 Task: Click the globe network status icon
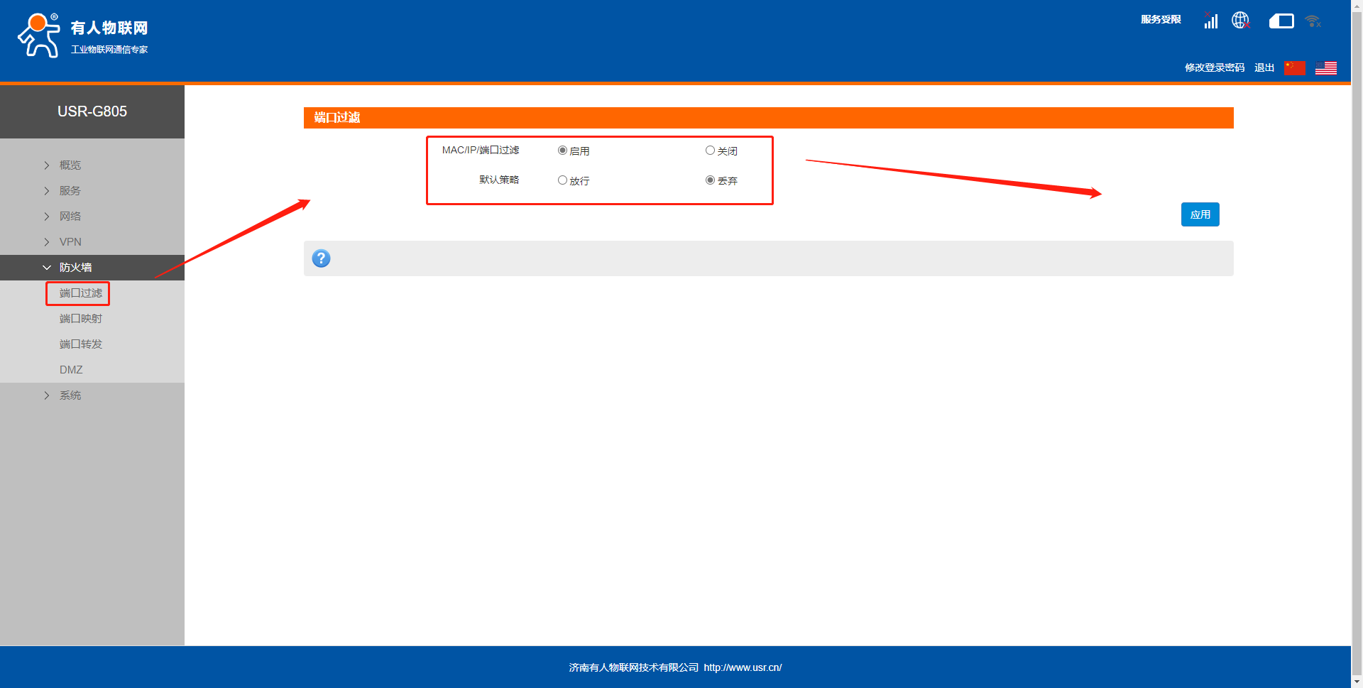point(1240,21)
